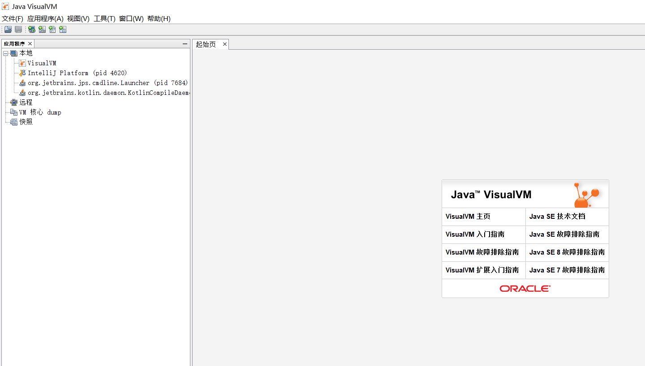Click the remote hosts icon beside 远程
Viewport: 645px width, 366px height.
pos(14,102)
